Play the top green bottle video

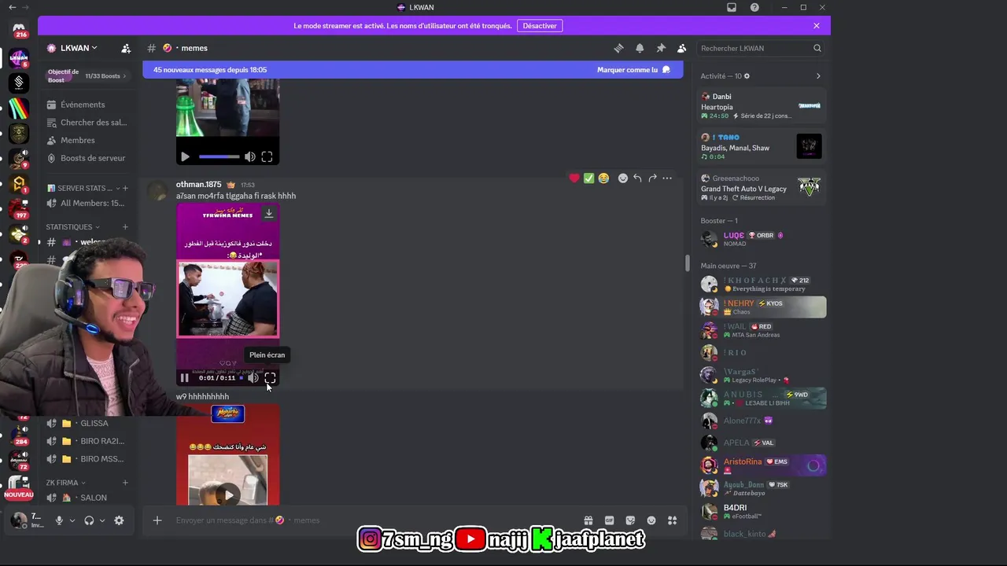pyautogui.click(x=185, y=156)
